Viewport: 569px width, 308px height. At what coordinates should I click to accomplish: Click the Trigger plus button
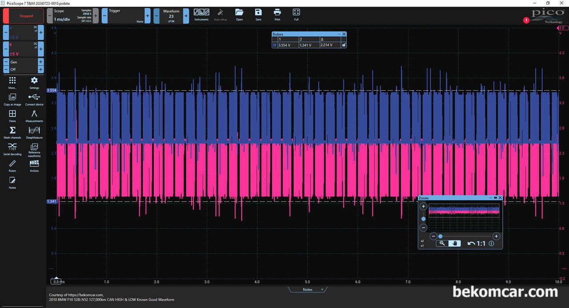(x=148, y=16)
